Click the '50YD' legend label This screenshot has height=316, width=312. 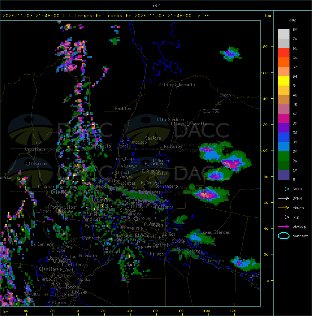[x=297, y=189]
